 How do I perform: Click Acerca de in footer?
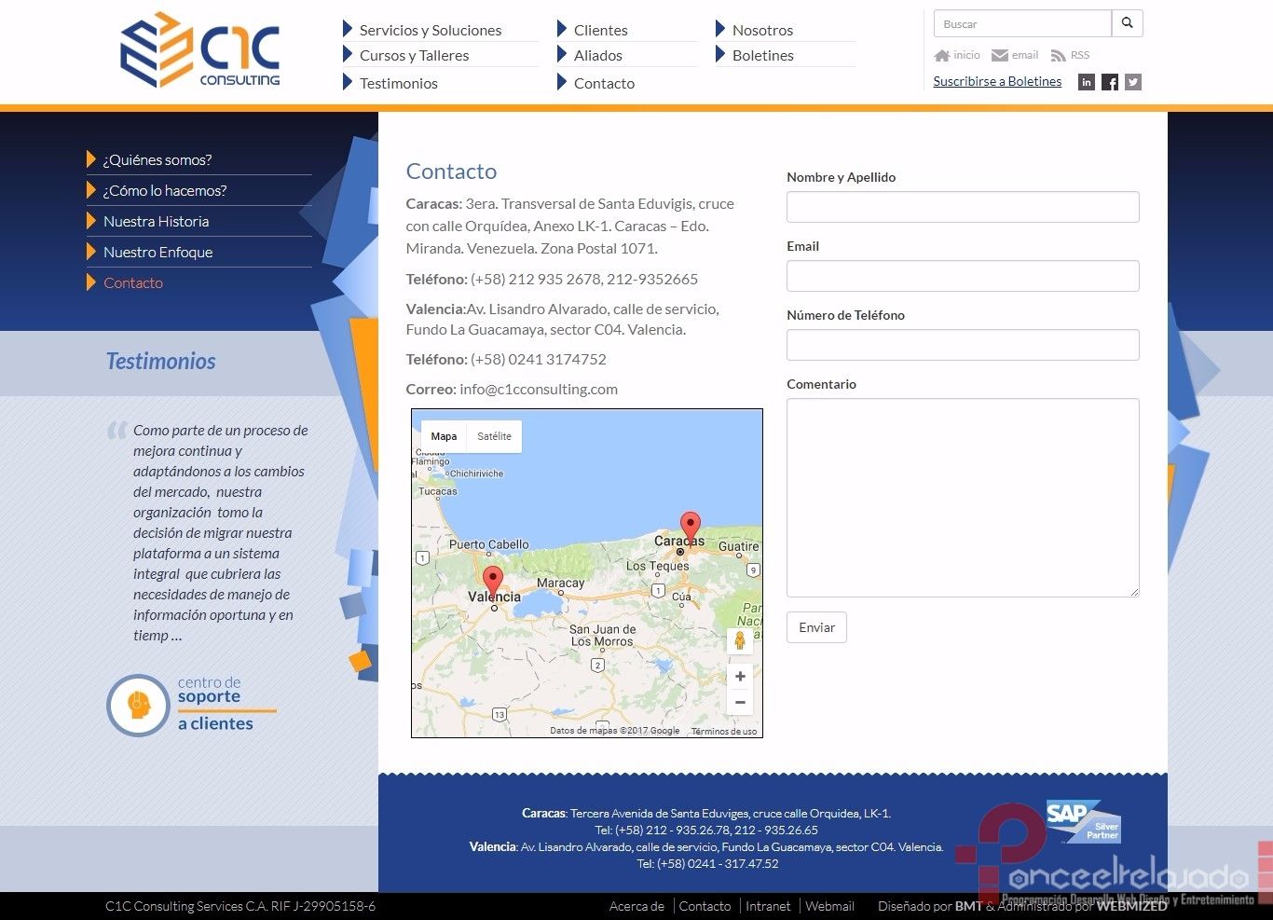tap(636, 906)
